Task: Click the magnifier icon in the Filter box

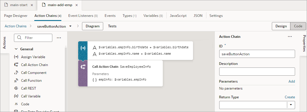Action: pos(19,38)
